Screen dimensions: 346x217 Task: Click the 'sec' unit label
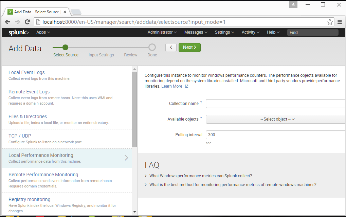(x=208, y=143)
